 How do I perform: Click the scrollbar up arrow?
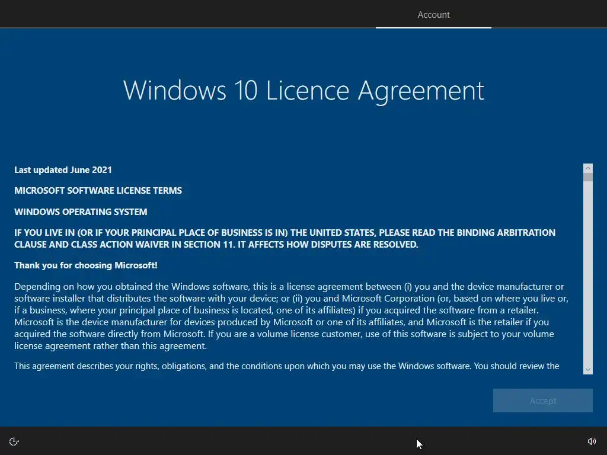[588, 168]
